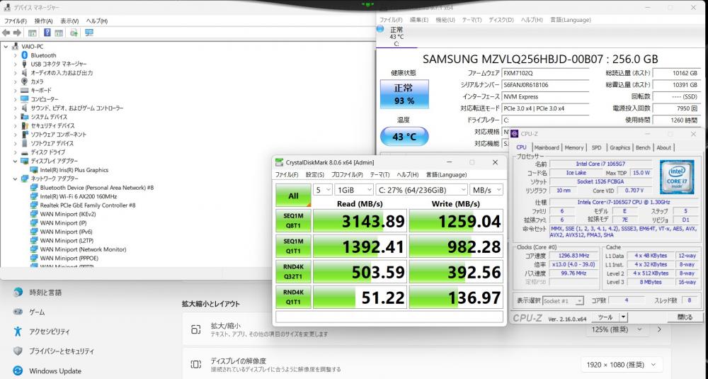Screen dimensions: 708x379
Task: Click the firmware field FXM7102Q
Action: (545, 73)
